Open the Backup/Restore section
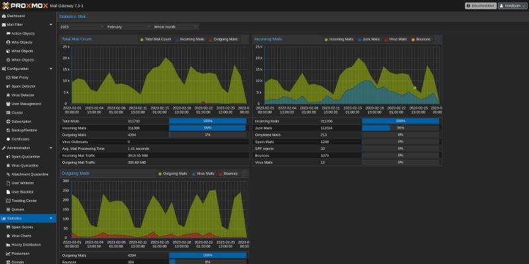The height and width of the screenshot is (264, 529). pyautogui.click(x=24, y=130)
